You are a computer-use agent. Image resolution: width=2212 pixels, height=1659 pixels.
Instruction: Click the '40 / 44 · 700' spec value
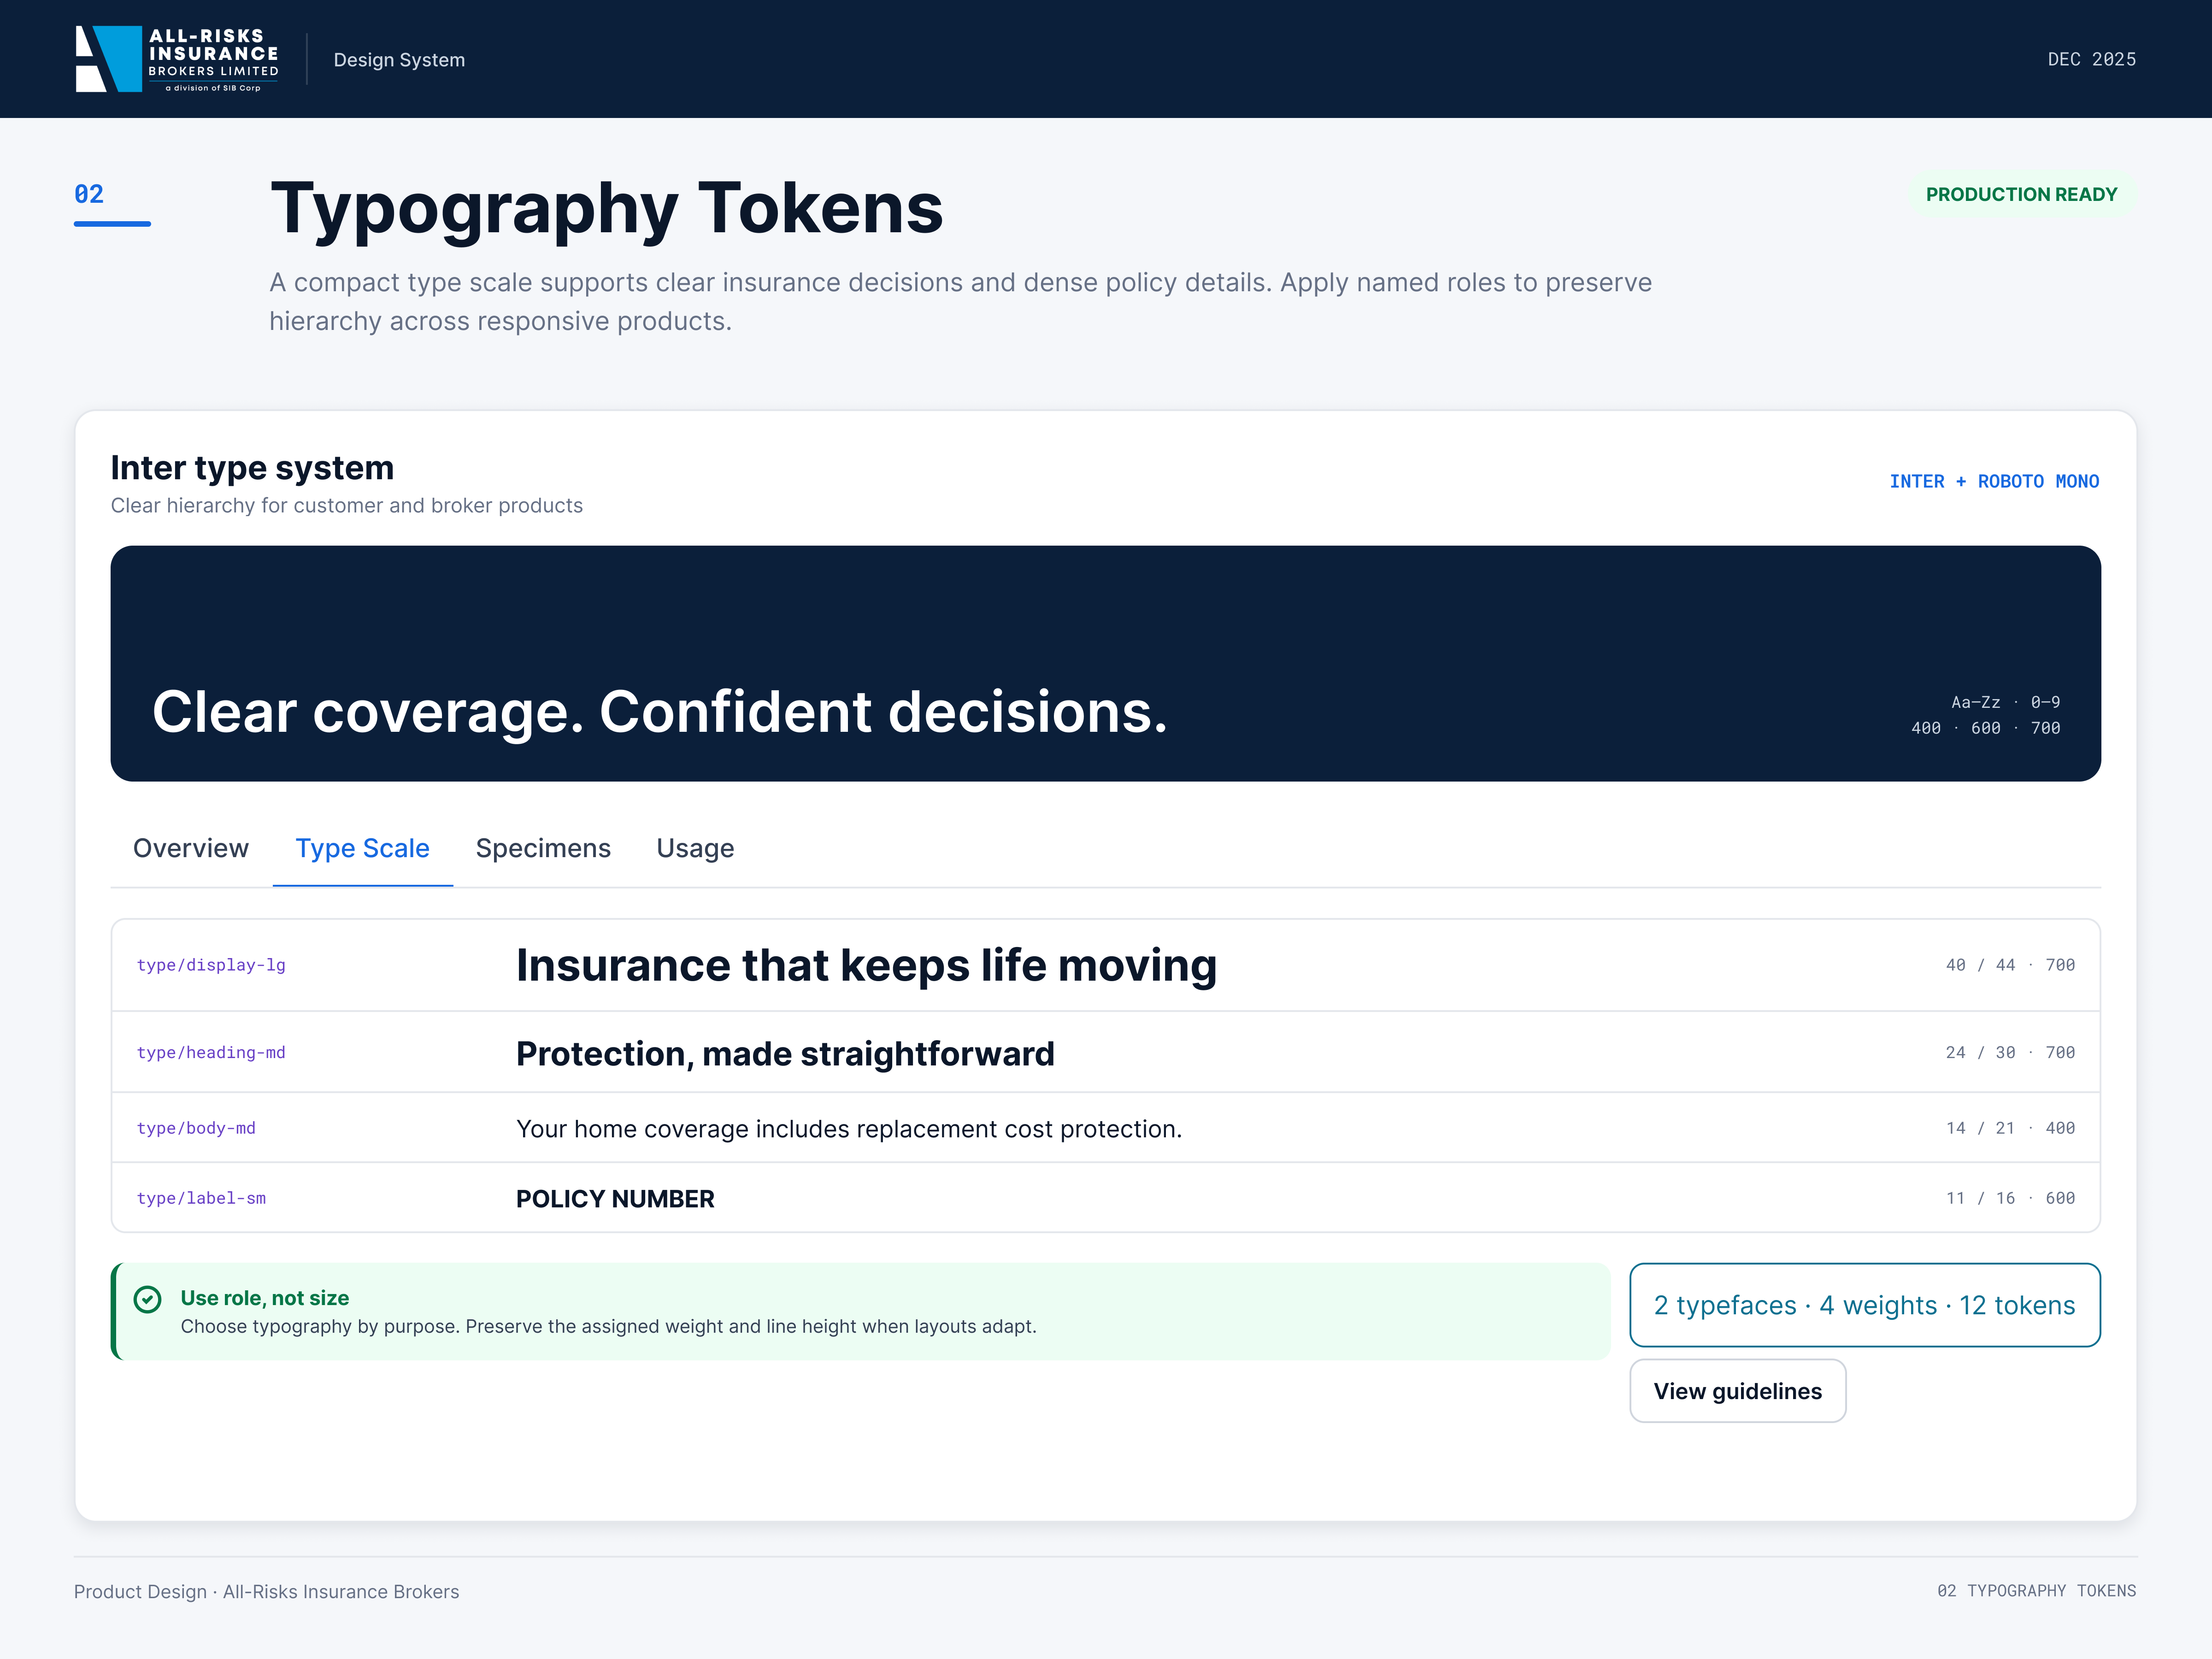tap(2010, 965)
